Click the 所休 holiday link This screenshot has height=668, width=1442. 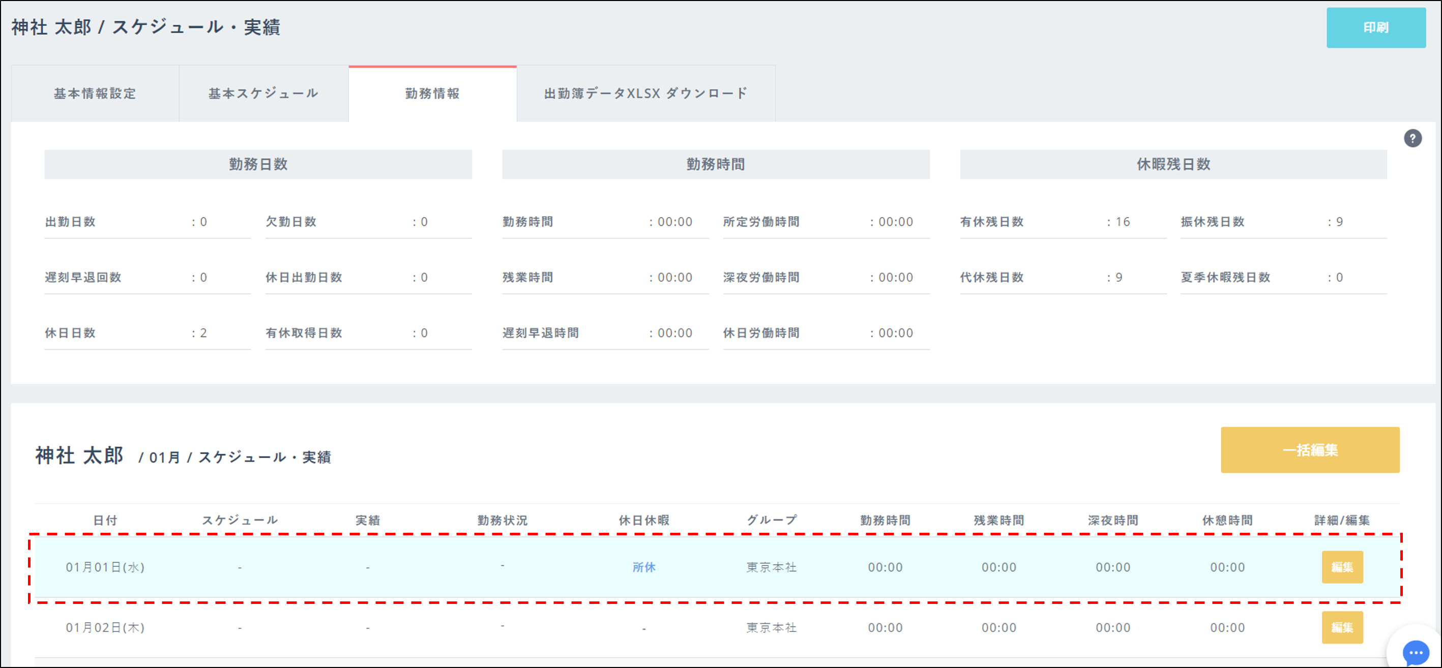[x=644, y=567]
